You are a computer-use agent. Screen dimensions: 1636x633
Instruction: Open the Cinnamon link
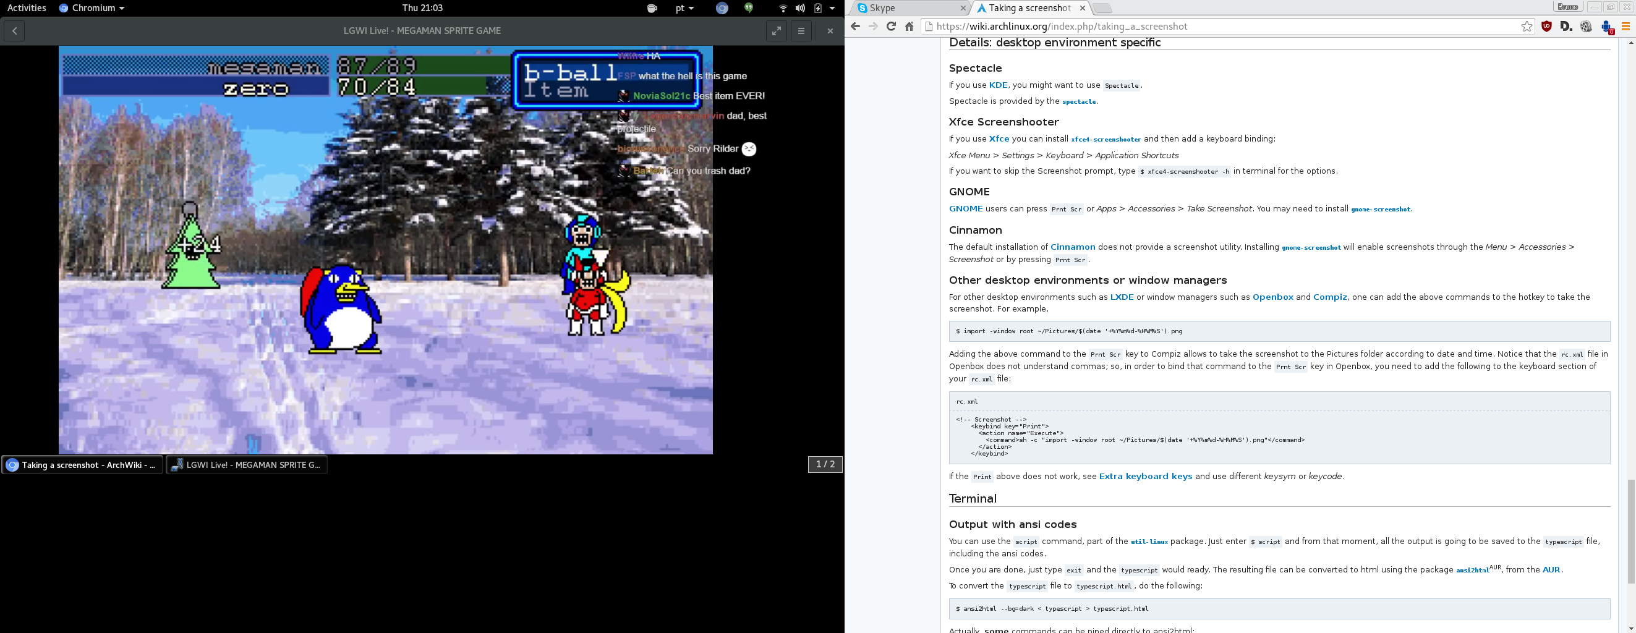tap(1073, 247)
